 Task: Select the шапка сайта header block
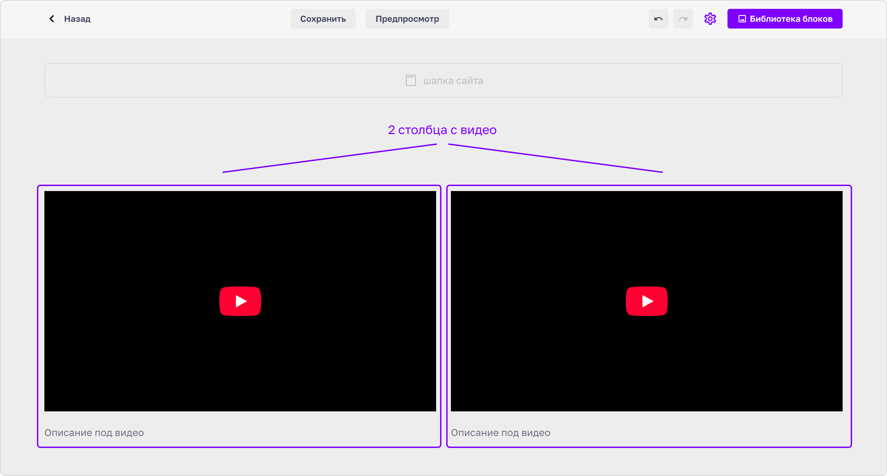443,80
